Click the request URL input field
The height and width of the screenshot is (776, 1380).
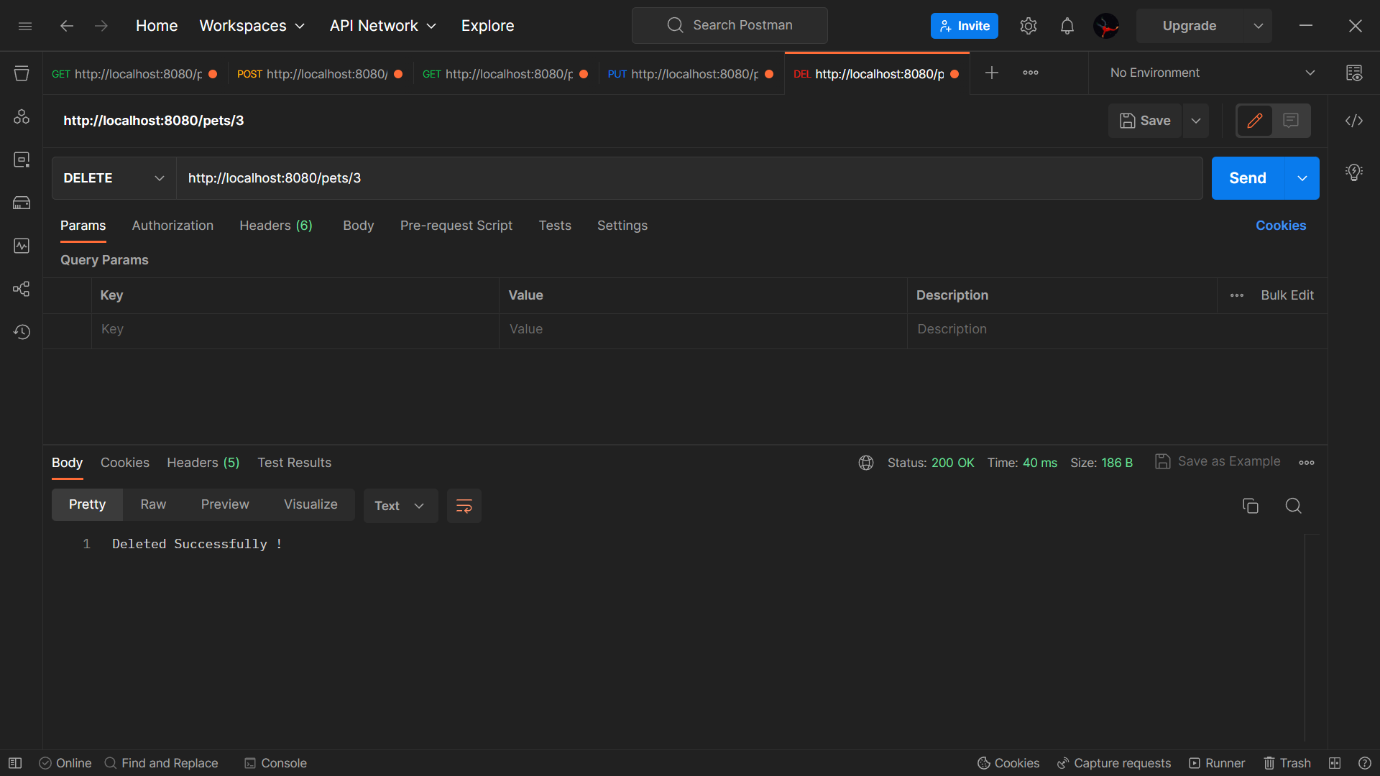(x=689, y=178)
